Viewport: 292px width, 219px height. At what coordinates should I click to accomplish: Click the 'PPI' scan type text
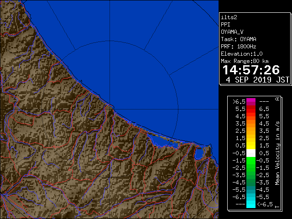225,25
